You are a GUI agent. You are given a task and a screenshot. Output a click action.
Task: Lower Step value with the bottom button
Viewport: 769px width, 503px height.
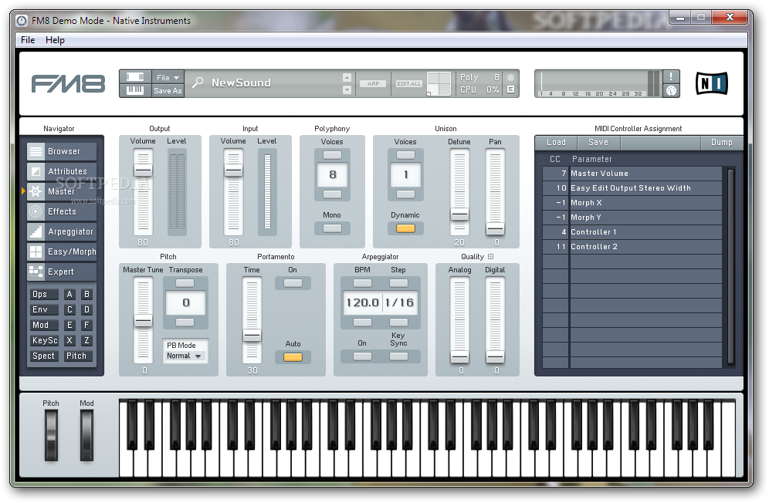tap(398, 322)
